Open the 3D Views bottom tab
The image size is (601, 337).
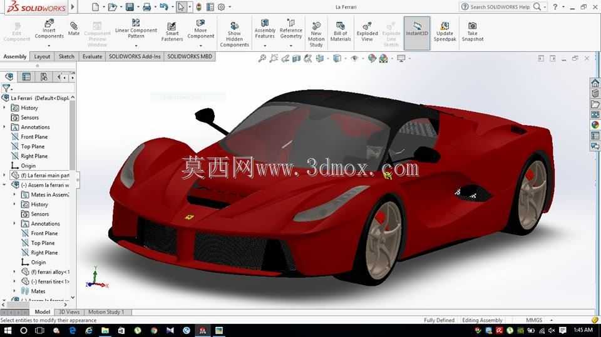(x=69, y=312)
